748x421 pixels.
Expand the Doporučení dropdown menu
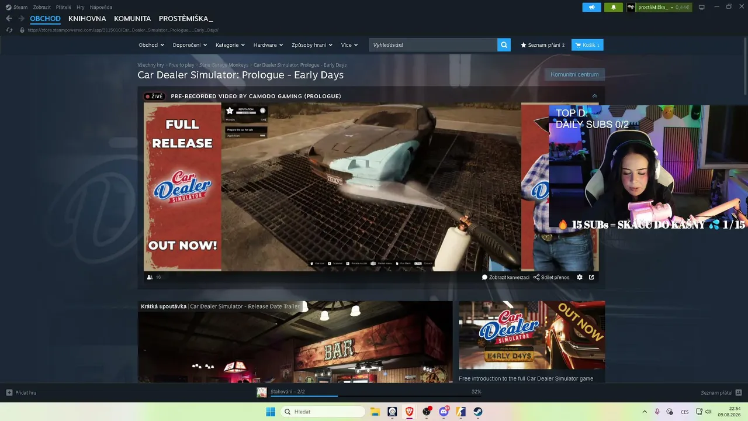tap(190, 45)
